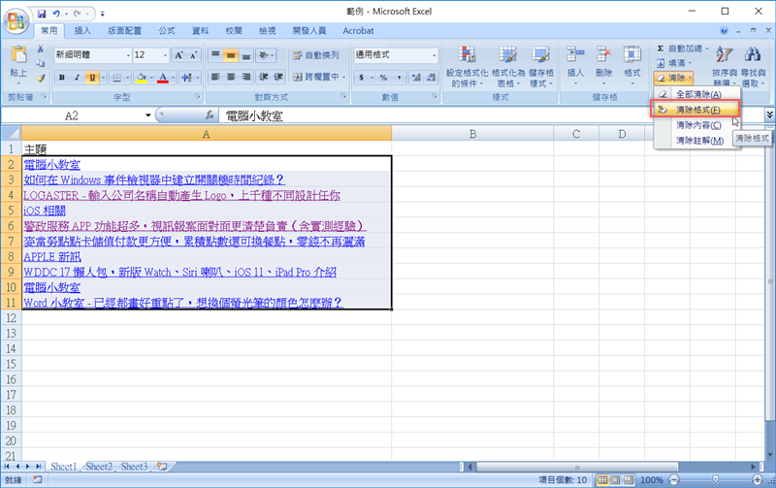Toggle bottom vertical alignment

click(246, 55)
